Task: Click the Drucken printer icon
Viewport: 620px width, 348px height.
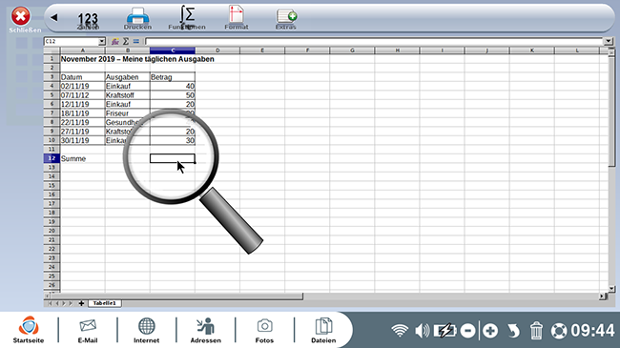Action: pyautogui.click(x=137, y=18)
